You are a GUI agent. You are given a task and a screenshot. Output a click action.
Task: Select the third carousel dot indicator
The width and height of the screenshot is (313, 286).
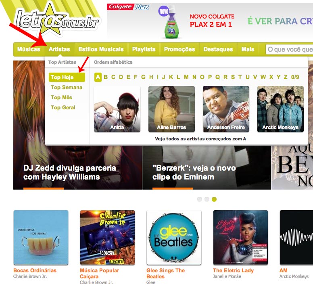[214, 199]
